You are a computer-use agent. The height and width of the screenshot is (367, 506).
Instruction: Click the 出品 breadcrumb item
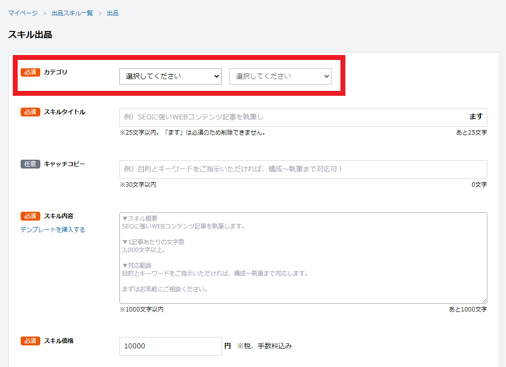click(x=112, y=13)
